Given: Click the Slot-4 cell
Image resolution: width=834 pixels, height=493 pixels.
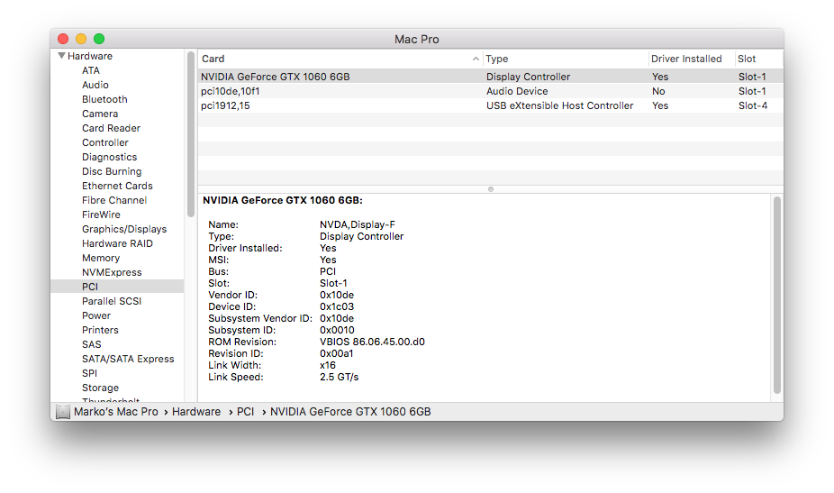Looking at the screenshot, I should [x=753, y=105].
